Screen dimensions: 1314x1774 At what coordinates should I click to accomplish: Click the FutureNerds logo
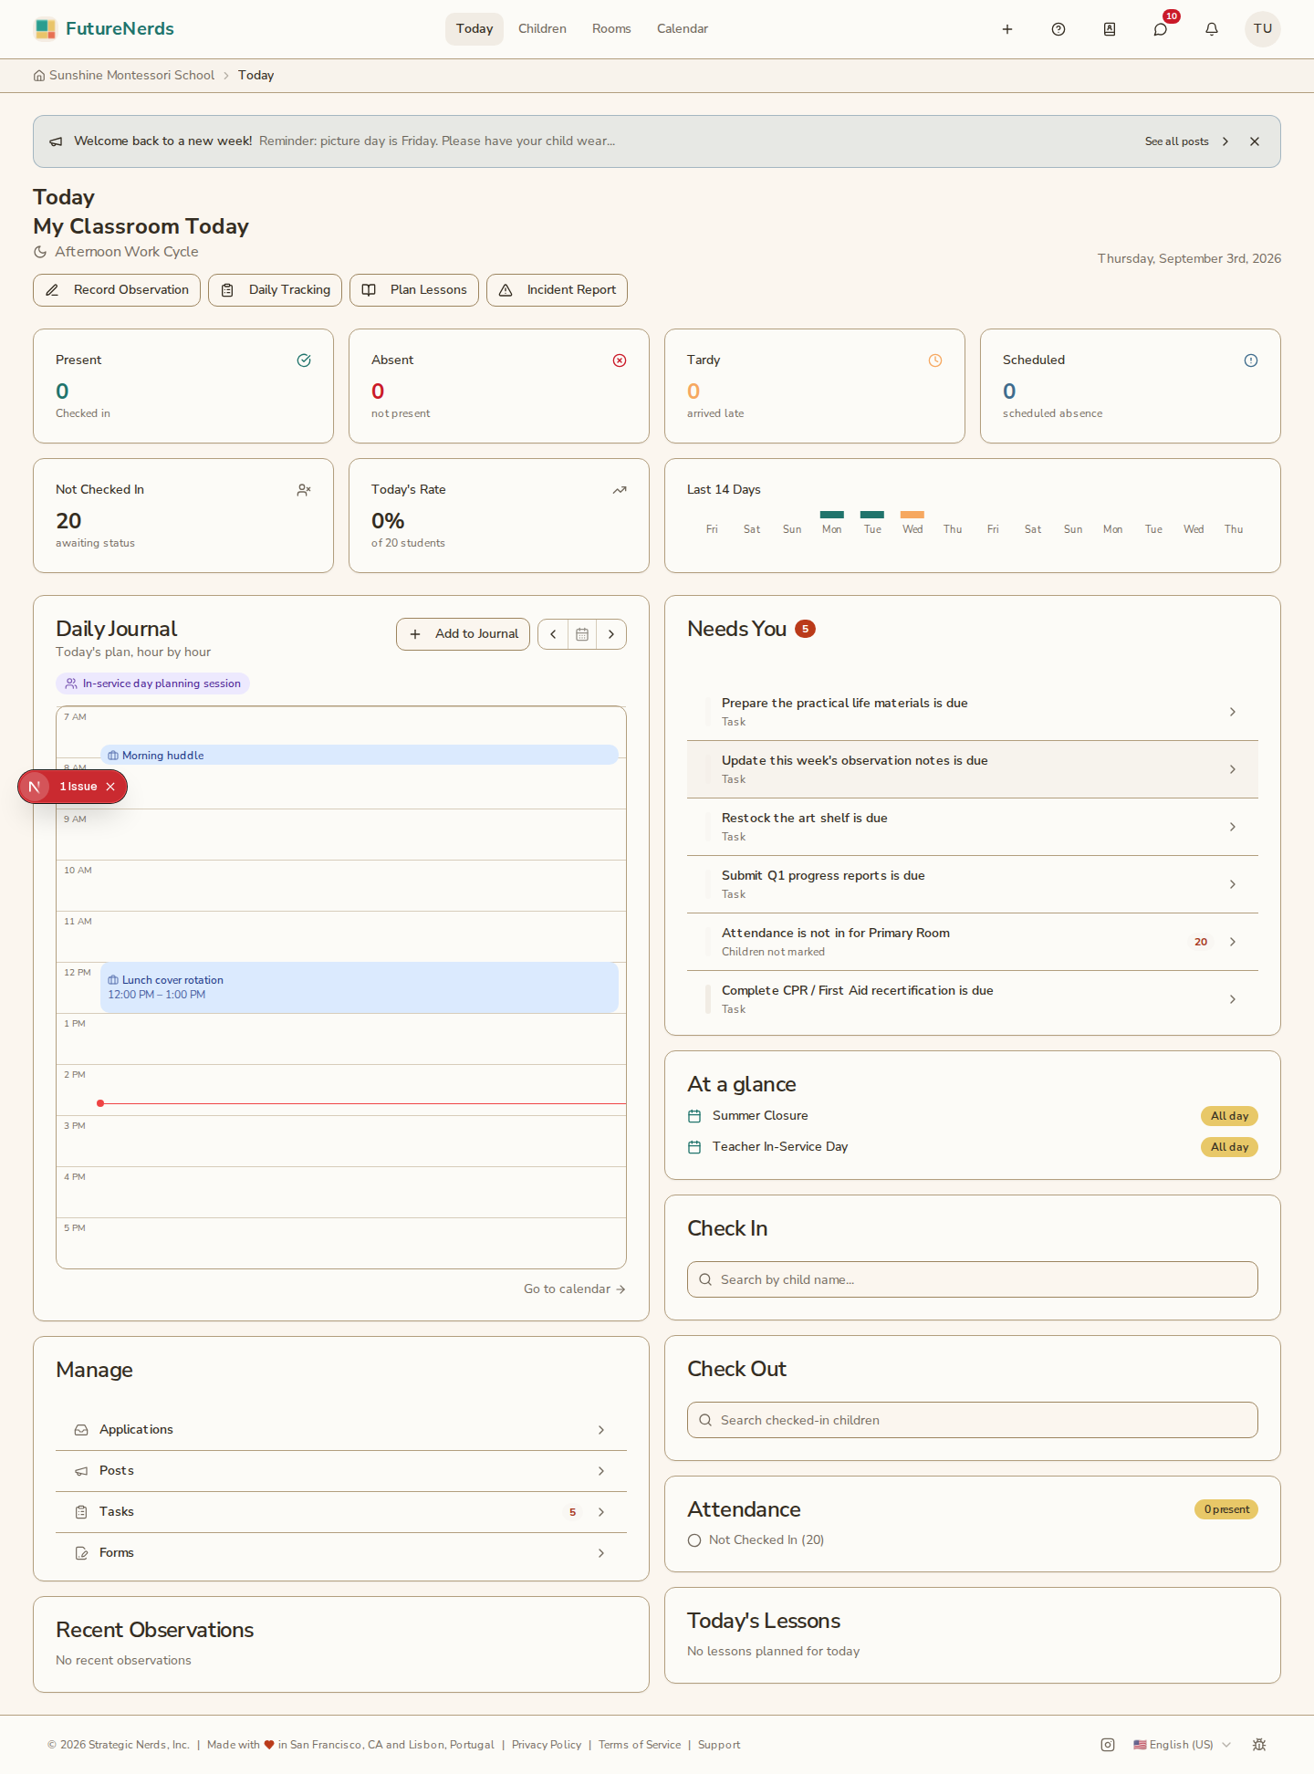coord(104,29)
